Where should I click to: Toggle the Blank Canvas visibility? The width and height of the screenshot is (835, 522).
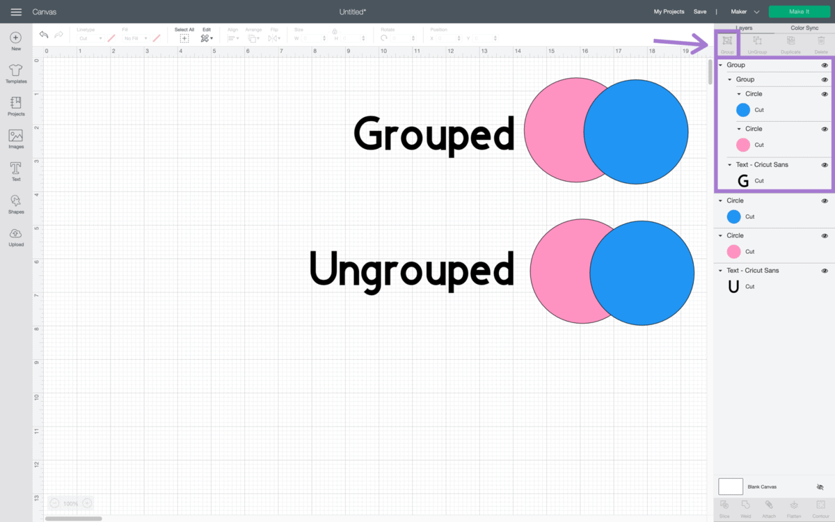820,487
